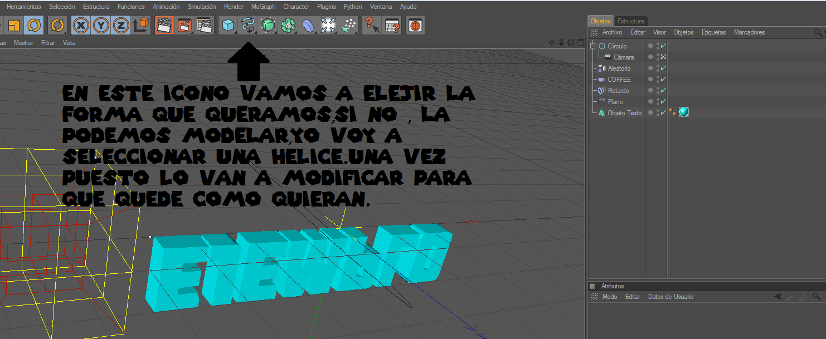
Task: Click the NURBS generator green cube icon
Action: 268,25
